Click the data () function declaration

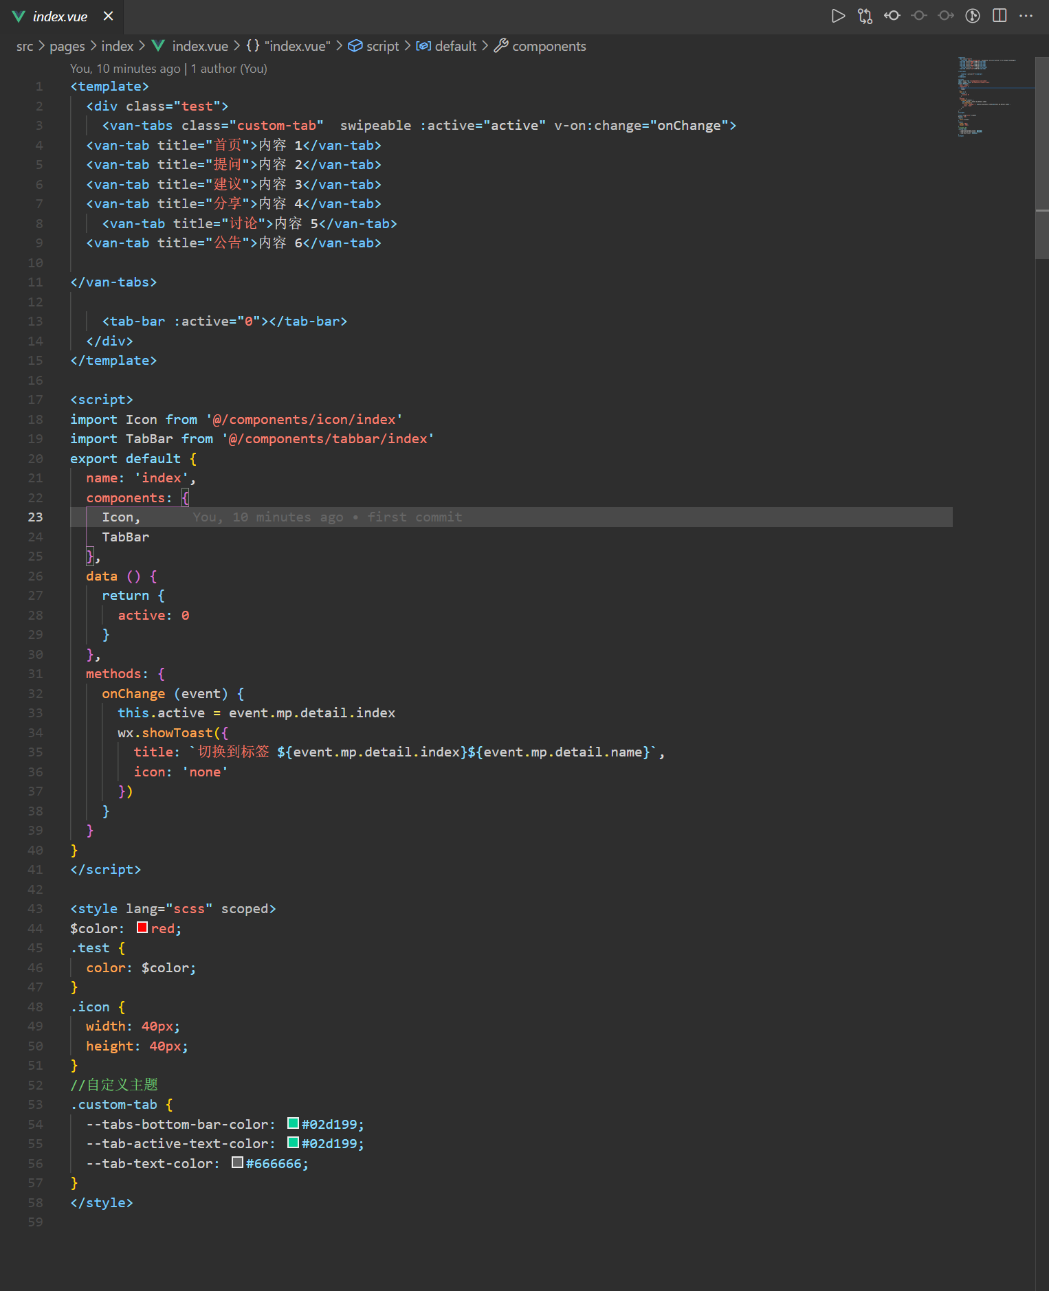click(x=121, y=576)
